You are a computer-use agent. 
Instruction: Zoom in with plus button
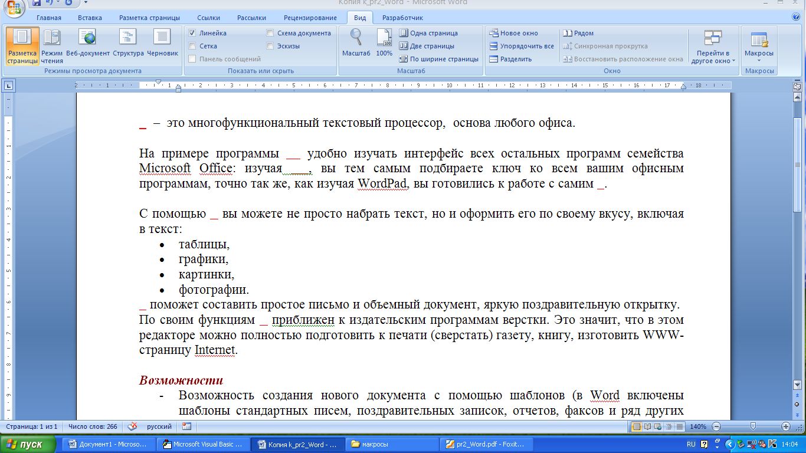coord(786,426)
